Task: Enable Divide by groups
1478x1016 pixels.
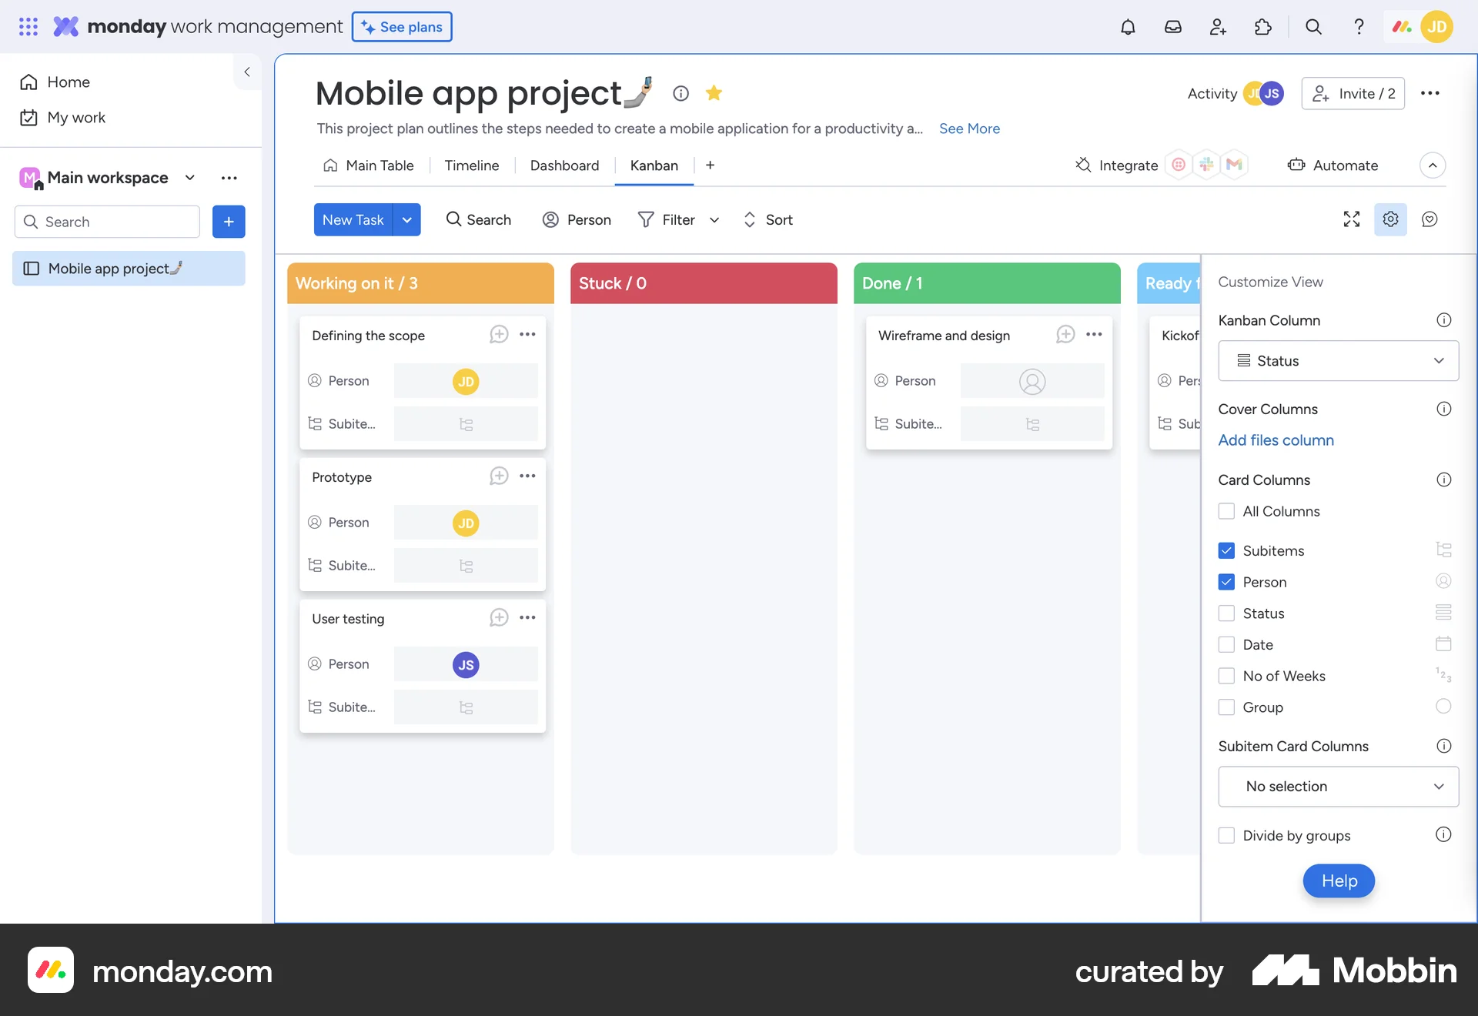Action: [x=1226, y=834]
